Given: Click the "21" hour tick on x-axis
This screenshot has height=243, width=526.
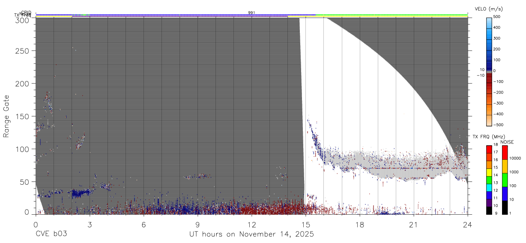Looking at the screenshot, I should (x=414, y=224).
